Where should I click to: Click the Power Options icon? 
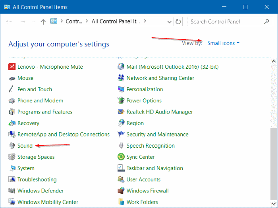[121, 100]
